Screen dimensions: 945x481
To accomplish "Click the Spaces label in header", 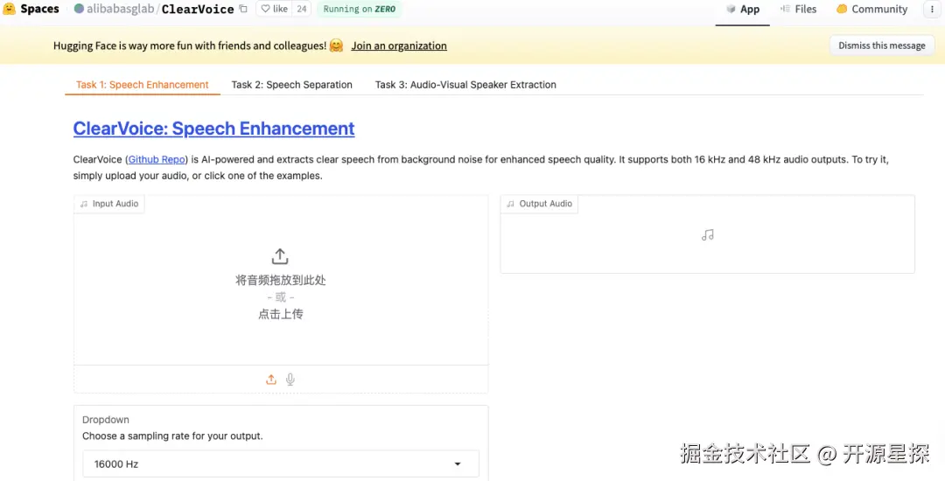I will pyautogui.click(x=39, y=9).
